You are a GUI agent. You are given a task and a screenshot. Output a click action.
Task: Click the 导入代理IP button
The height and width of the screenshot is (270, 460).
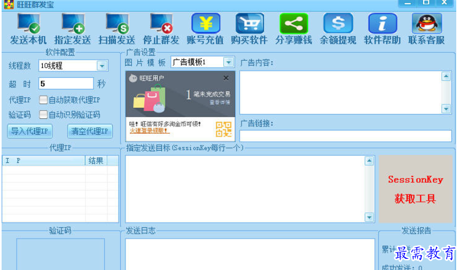[29, 131]
